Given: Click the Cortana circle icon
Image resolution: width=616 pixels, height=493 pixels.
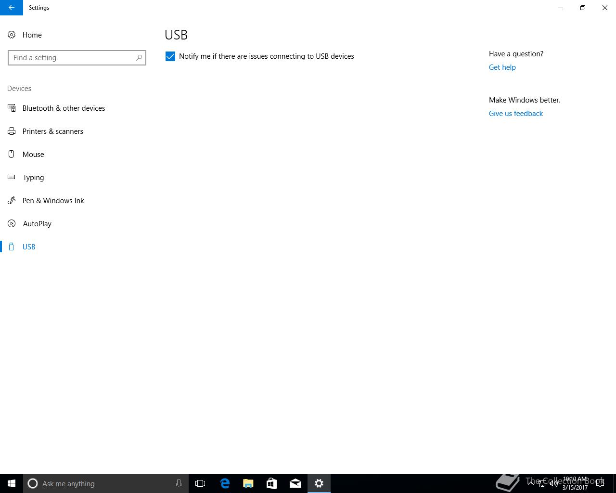Looking at the screenshot, I should pos(33,483).
